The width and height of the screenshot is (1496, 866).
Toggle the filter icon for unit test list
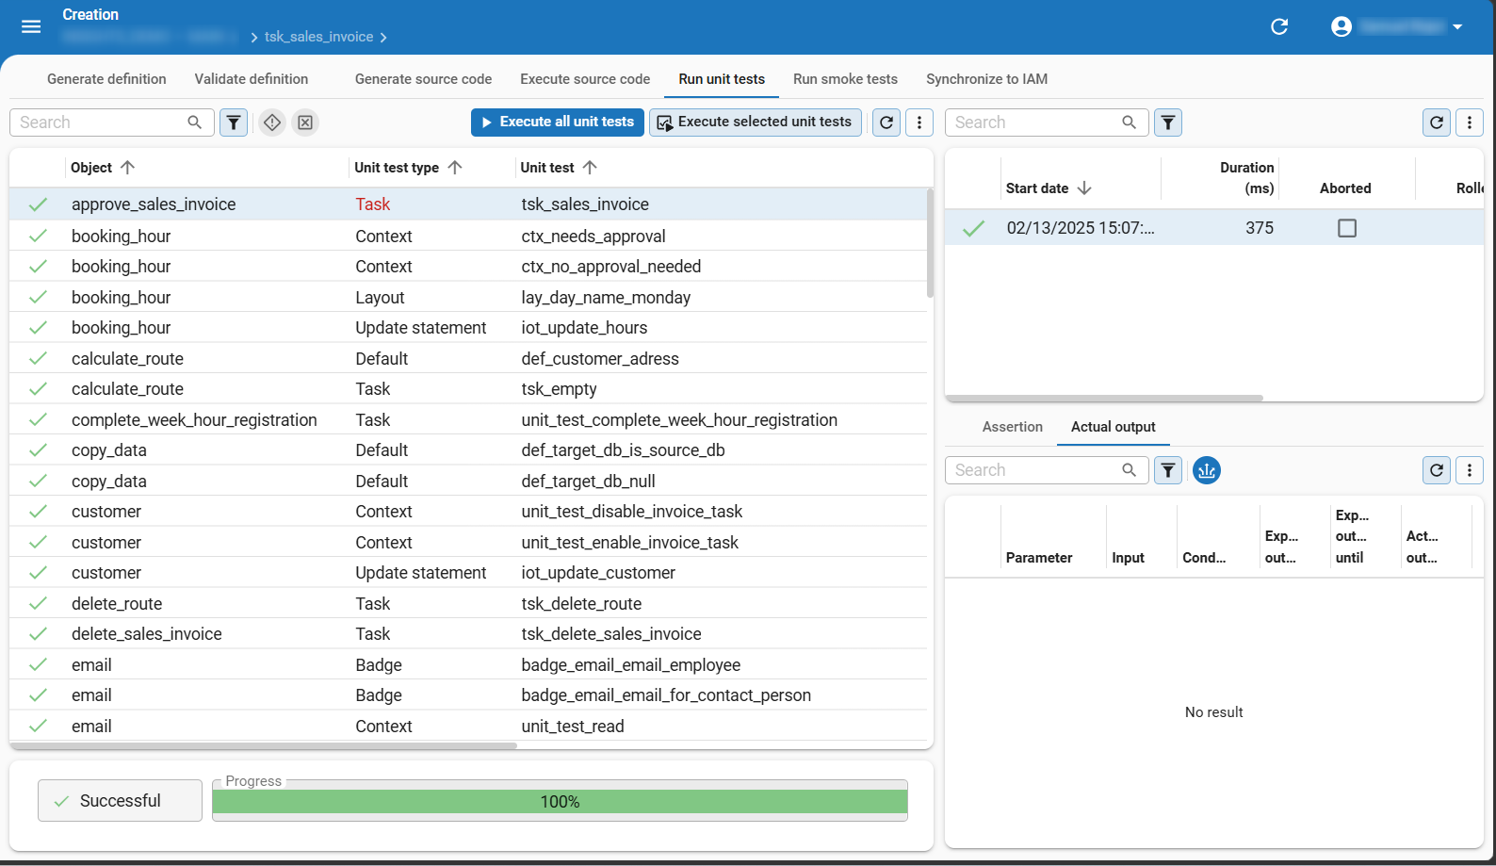click(x=234, y=123)
